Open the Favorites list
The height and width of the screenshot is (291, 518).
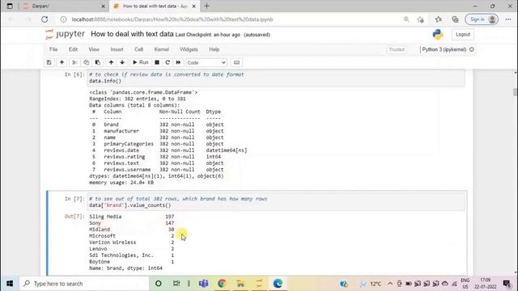point(439,19)
